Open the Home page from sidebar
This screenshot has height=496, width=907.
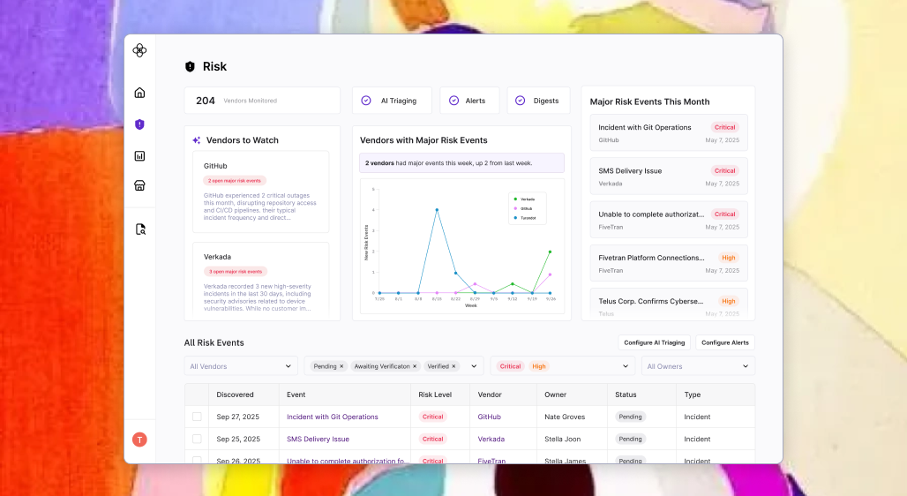coord(139,93)
